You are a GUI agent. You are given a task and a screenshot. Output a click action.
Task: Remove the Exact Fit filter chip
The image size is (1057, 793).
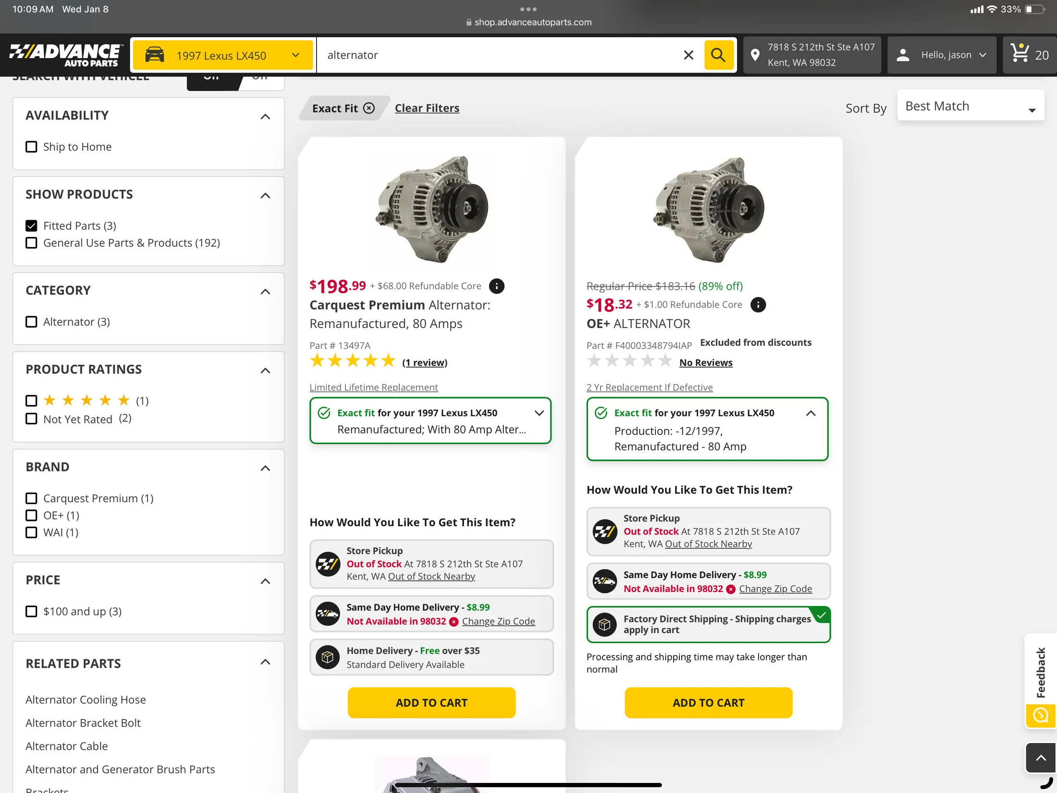pos(369,108)
